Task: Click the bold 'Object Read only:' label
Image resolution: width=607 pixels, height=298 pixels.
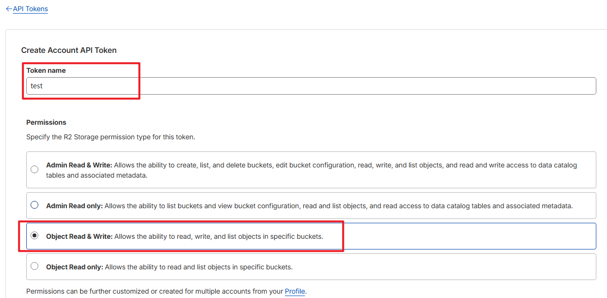Action: (x=74, y=267)
